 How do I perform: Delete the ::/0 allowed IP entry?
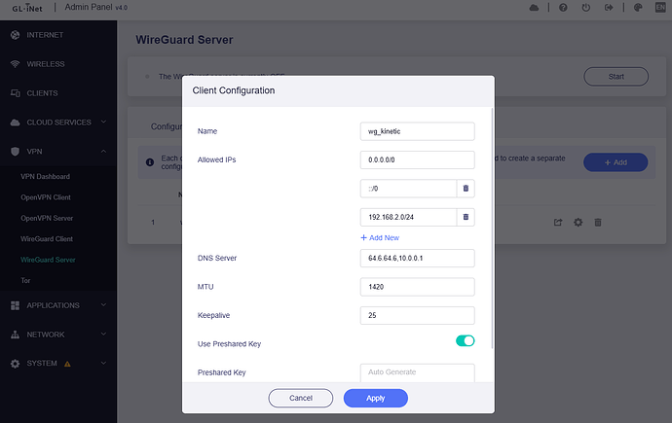coord(467,189)
